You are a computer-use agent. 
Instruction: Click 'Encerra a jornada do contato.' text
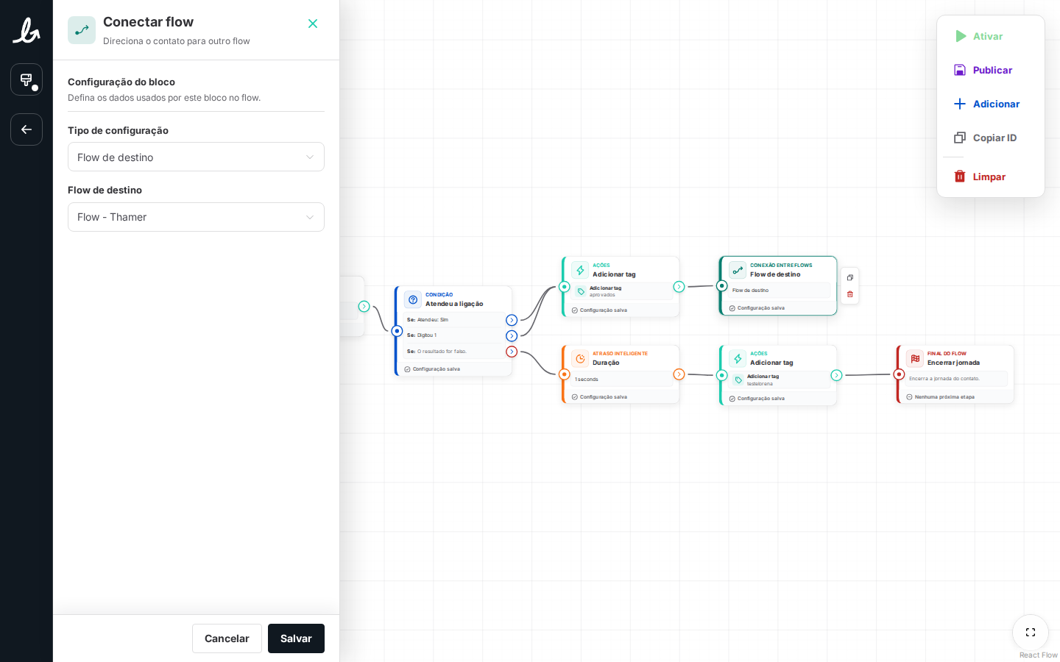click(x=944, y=379)
